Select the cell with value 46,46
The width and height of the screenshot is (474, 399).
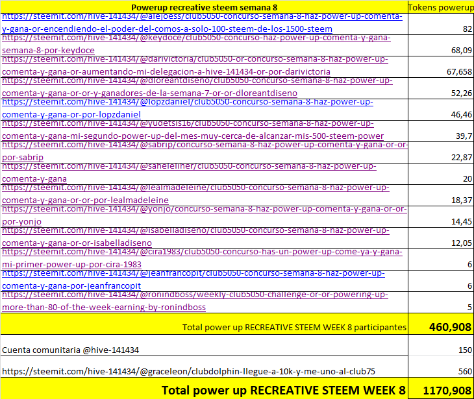[x=441, y=110]
